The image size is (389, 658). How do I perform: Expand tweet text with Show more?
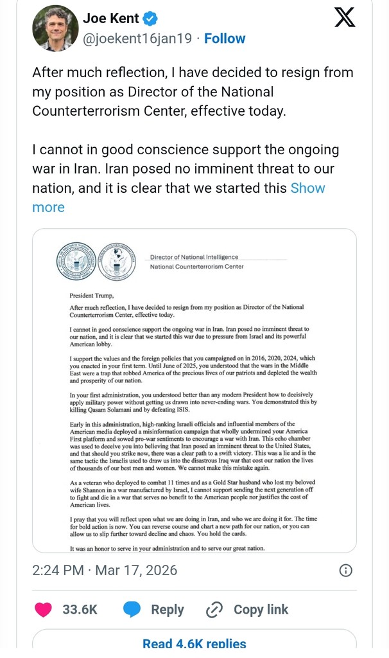click(x=307, y=188)
